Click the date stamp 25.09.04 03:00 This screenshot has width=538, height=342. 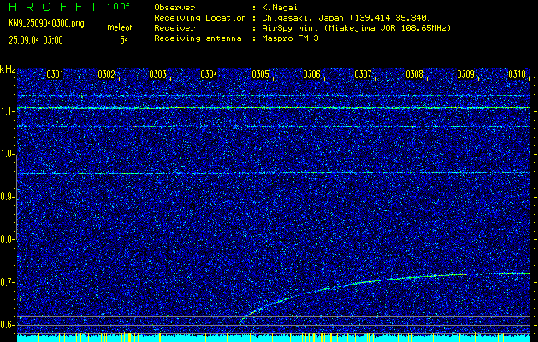coord(36,40)
